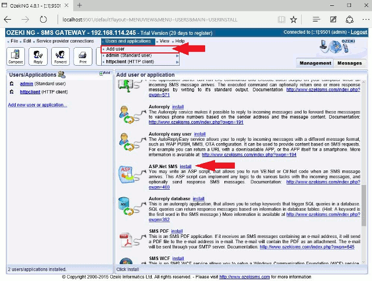This screenshot has width=372, height=281.
Task: Open Autoreply documentation link owpn=191
Action: [196, 122]
